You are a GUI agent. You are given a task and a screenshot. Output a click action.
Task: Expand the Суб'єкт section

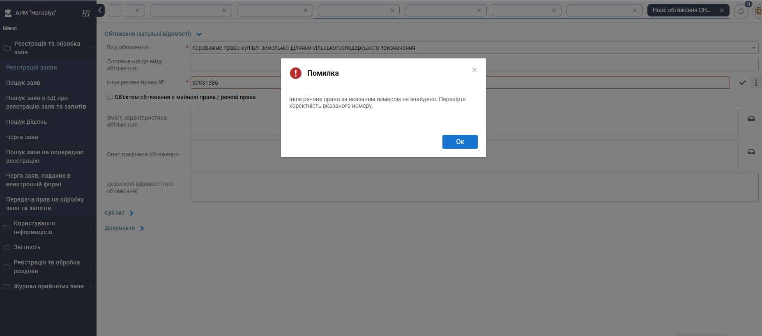tap(131, 213)
